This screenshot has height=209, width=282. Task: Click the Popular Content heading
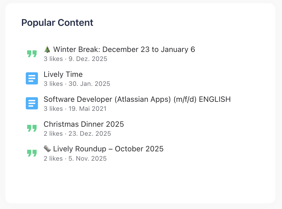click(x=57, y=23)
